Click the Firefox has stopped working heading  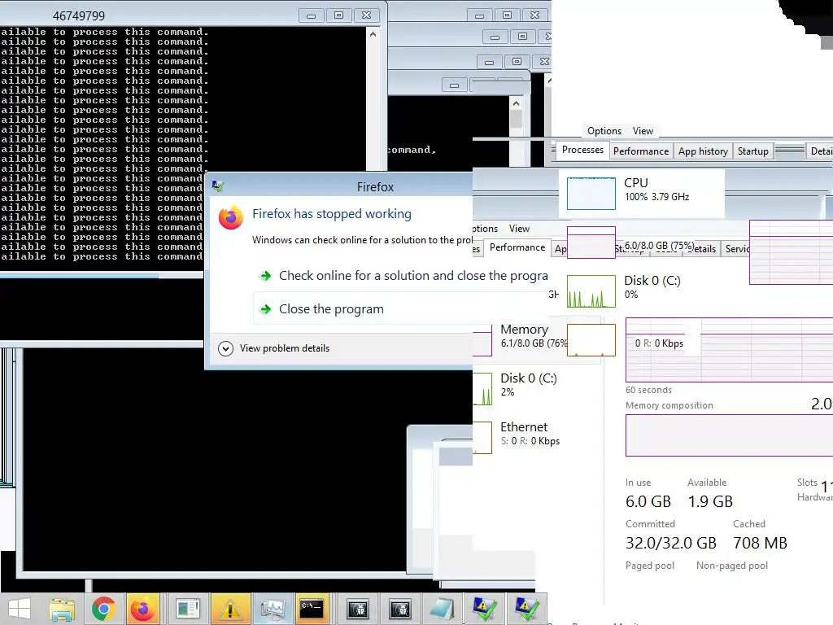pos(332,214)
